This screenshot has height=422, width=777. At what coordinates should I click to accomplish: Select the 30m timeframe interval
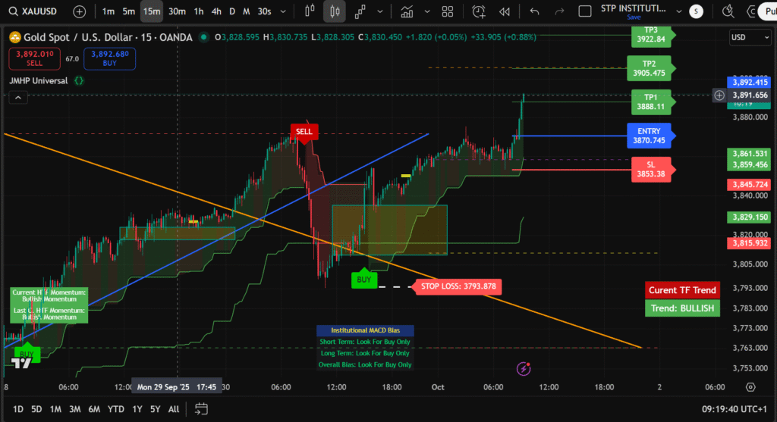(x=177, y=11)
